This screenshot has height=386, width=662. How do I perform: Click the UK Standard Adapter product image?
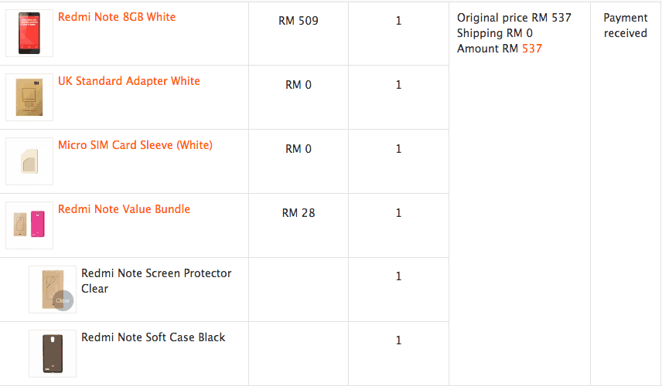(x=29, y=97)
